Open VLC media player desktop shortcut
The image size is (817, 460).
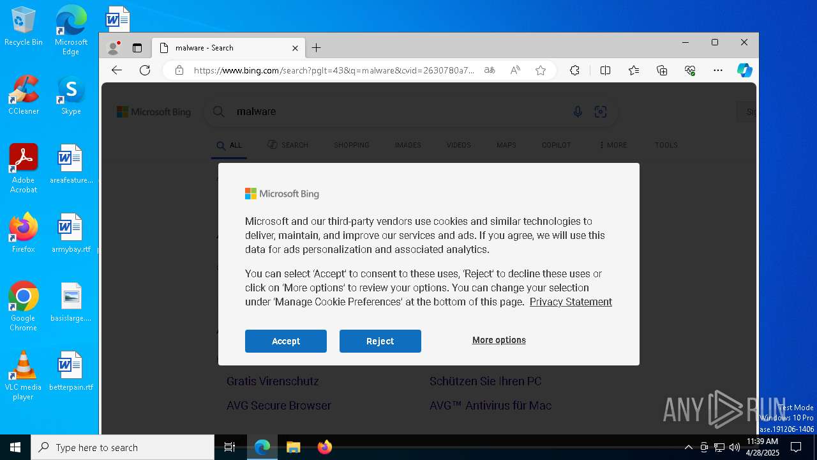tap(24, 376)
